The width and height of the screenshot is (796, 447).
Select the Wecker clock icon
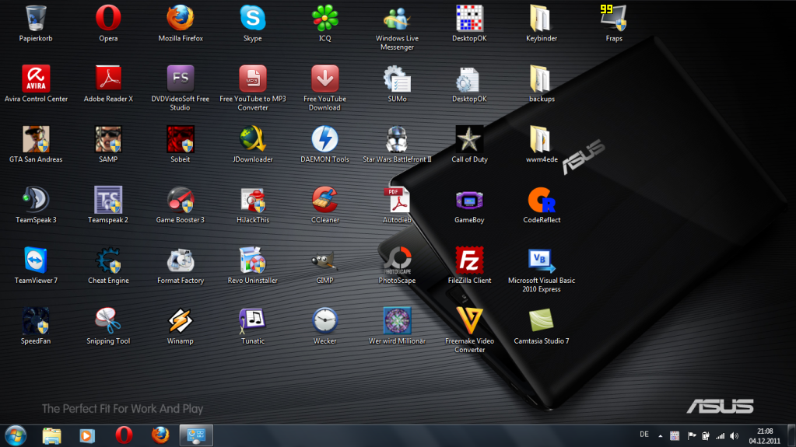(325, 327)
